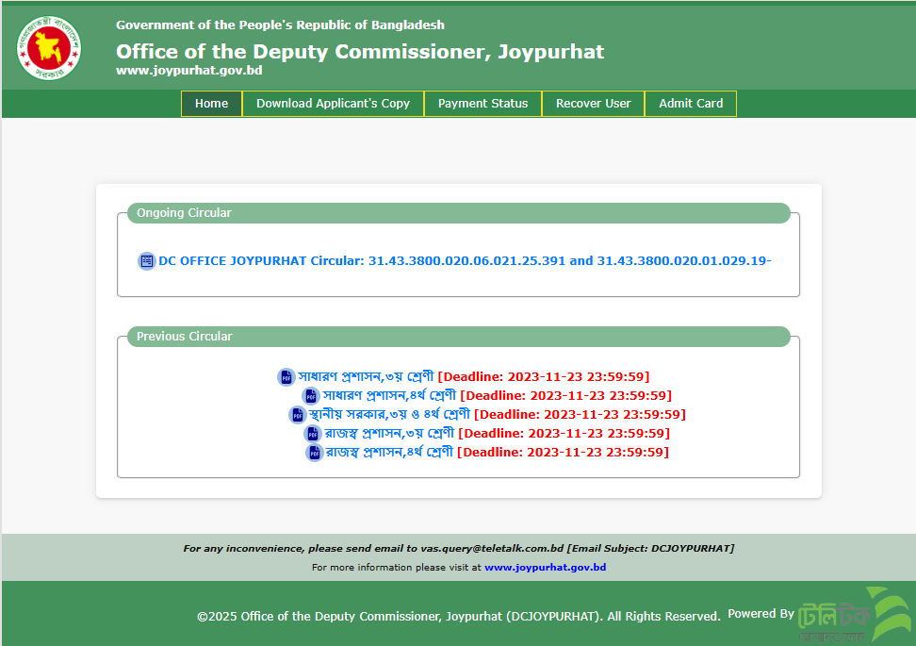
Task: Open সাধারণ প্রশাসন,৪র্থ শ্রেণী circular link
Action: coord(390,395)
